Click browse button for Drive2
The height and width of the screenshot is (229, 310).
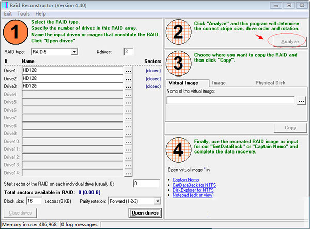128,79
